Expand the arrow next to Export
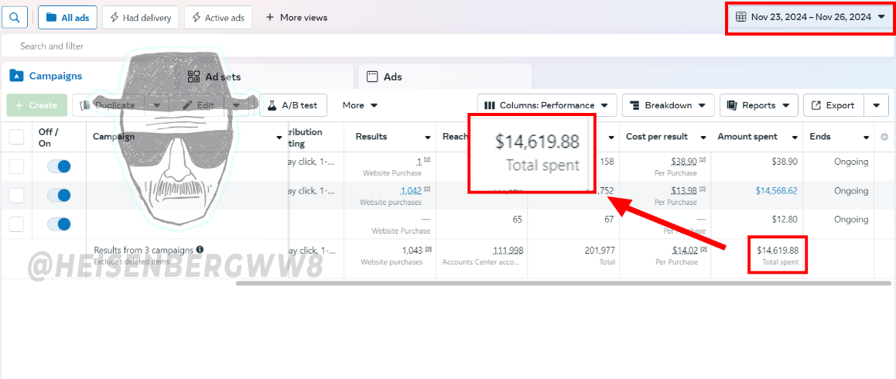The image size is (896, 379). [877, 105]
